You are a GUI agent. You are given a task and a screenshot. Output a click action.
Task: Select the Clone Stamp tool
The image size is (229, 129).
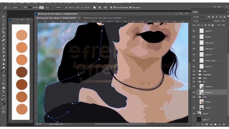[4, 48]
